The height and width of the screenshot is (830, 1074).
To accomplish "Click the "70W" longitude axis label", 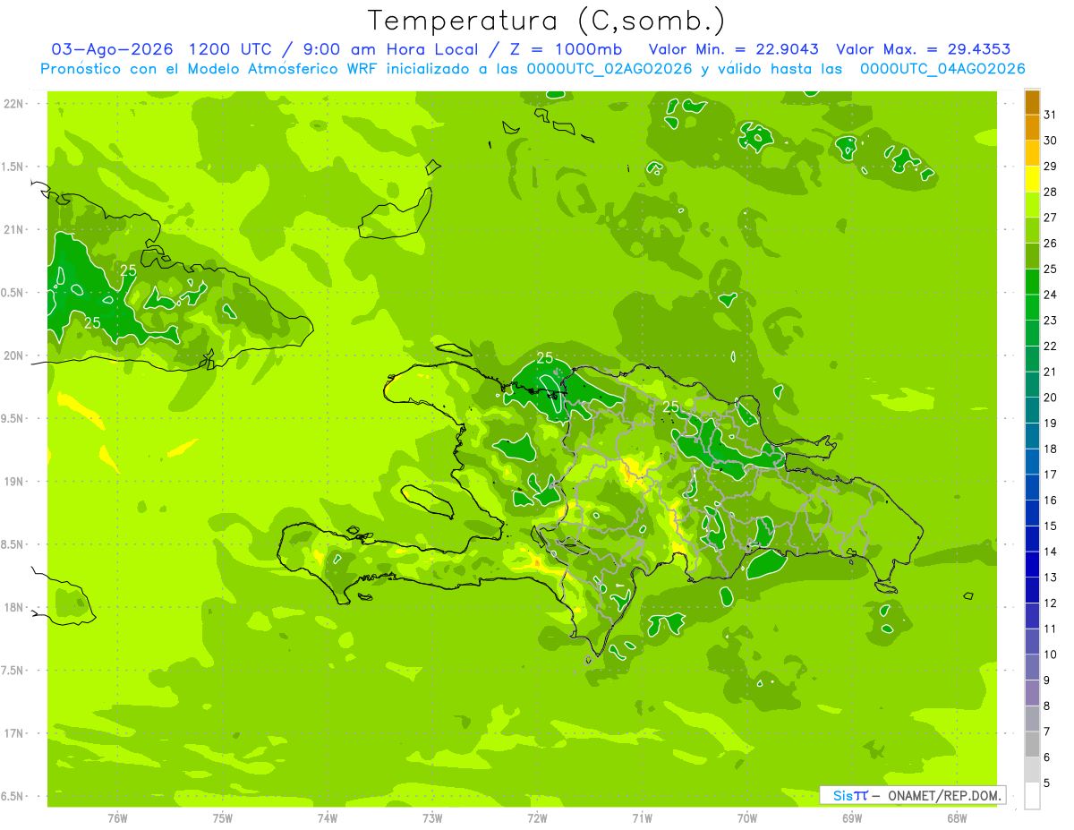I will tap(747, 818).
